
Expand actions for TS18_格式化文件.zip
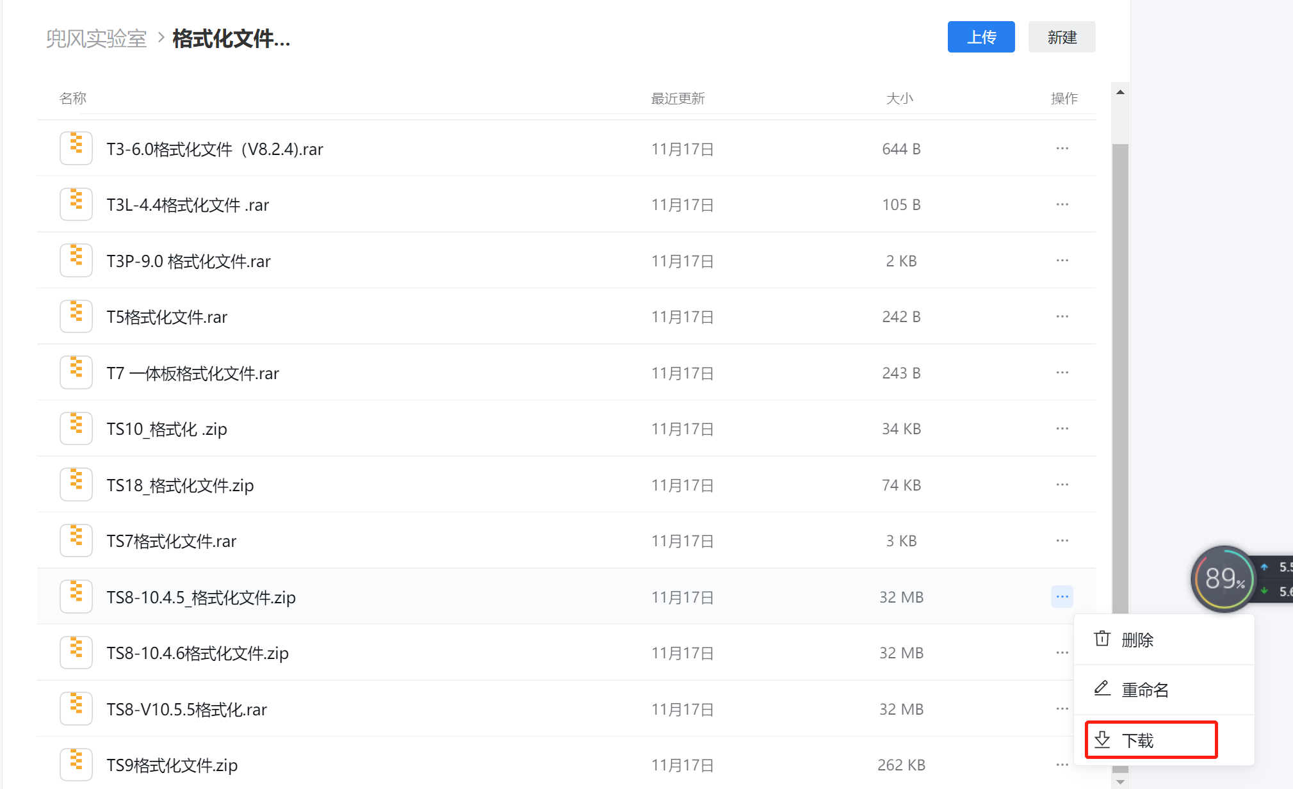[x=1062, y=485]
